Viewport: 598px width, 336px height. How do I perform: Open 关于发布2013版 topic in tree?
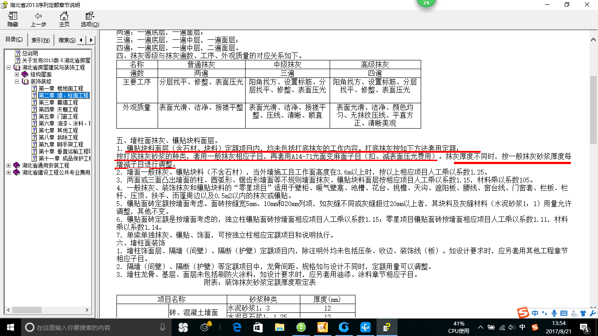tap(56, 60)
